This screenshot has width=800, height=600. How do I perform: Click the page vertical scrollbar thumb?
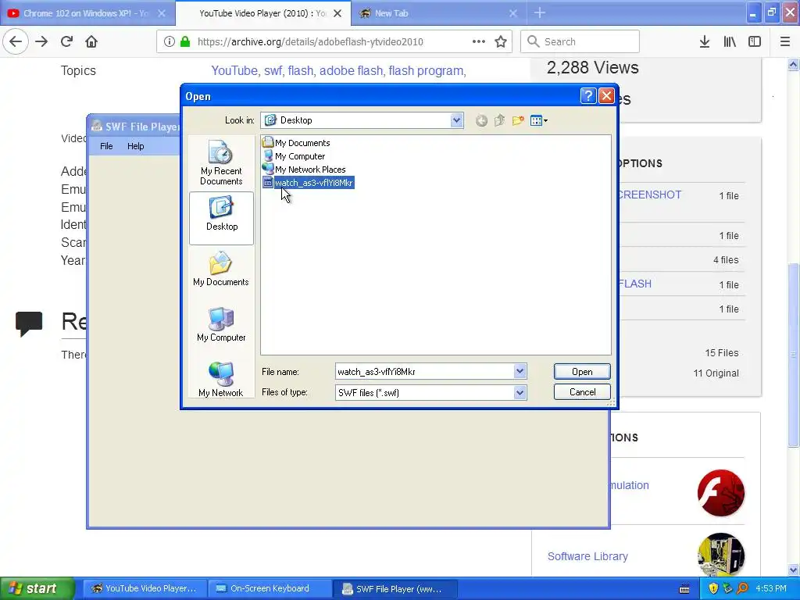793,354
